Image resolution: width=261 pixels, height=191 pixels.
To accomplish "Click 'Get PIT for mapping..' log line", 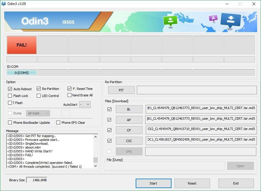I will (32, 136).
